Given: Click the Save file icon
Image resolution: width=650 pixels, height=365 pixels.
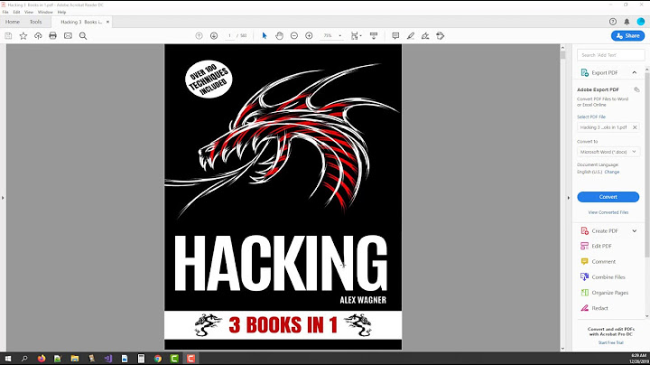Looking at the screenshot, I should pyautogui.click(x=8, y=36).
